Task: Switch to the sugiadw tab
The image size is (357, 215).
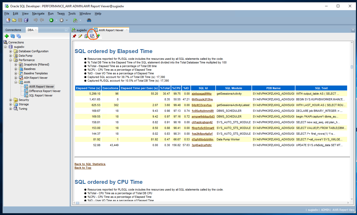Action: coord(81,30)
